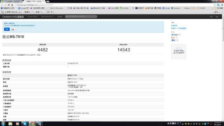Open the MS-7818 benchmark link in sidebar

click(x=178, y=28)
